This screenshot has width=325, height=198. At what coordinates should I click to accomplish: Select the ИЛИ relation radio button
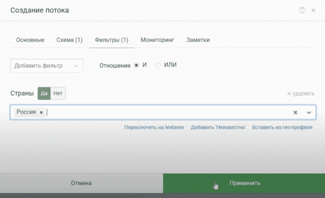click(x=158, y=65)
